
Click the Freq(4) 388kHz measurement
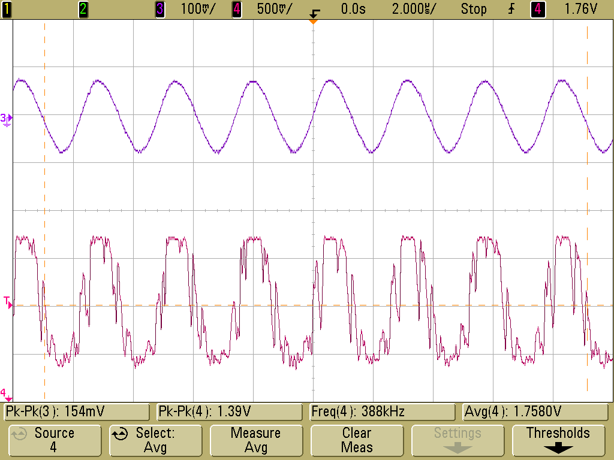pos(382,411)
